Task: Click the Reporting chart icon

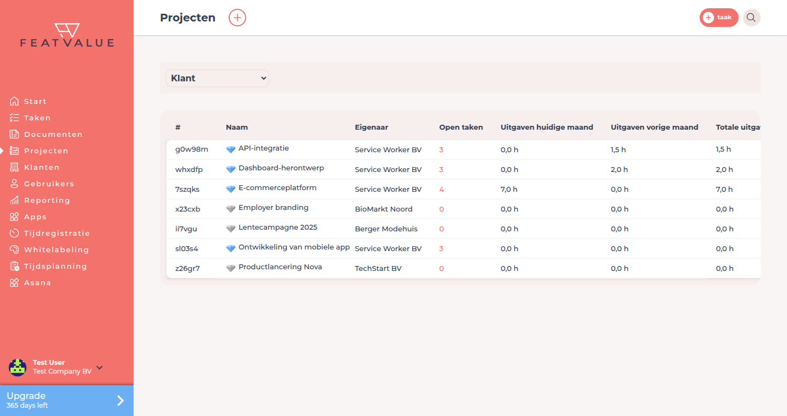Action: [x=14, y=200]
